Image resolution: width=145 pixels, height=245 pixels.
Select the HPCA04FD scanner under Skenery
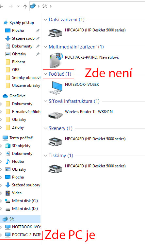tap(55, 141)
